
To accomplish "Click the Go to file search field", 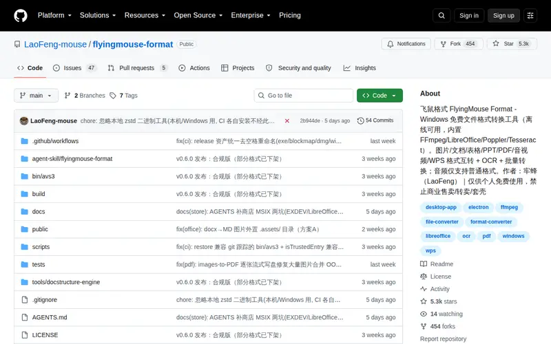I will (x=304, y=96).
